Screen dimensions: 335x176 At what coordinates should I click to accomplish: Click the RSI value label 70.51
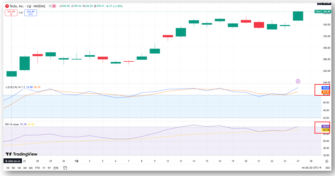click(326, 126)
